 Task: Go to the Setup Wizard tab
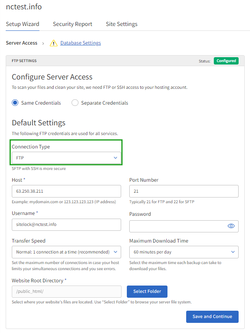(22, 24)
